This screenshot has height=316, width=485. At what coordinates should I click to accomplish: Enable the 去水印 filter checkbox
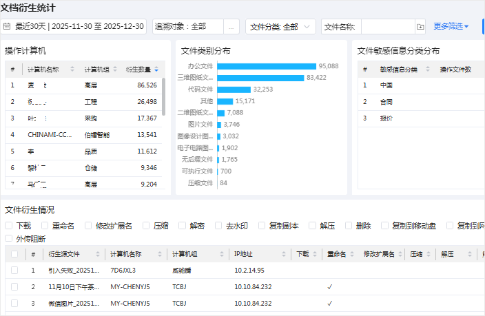coord(218,225)
